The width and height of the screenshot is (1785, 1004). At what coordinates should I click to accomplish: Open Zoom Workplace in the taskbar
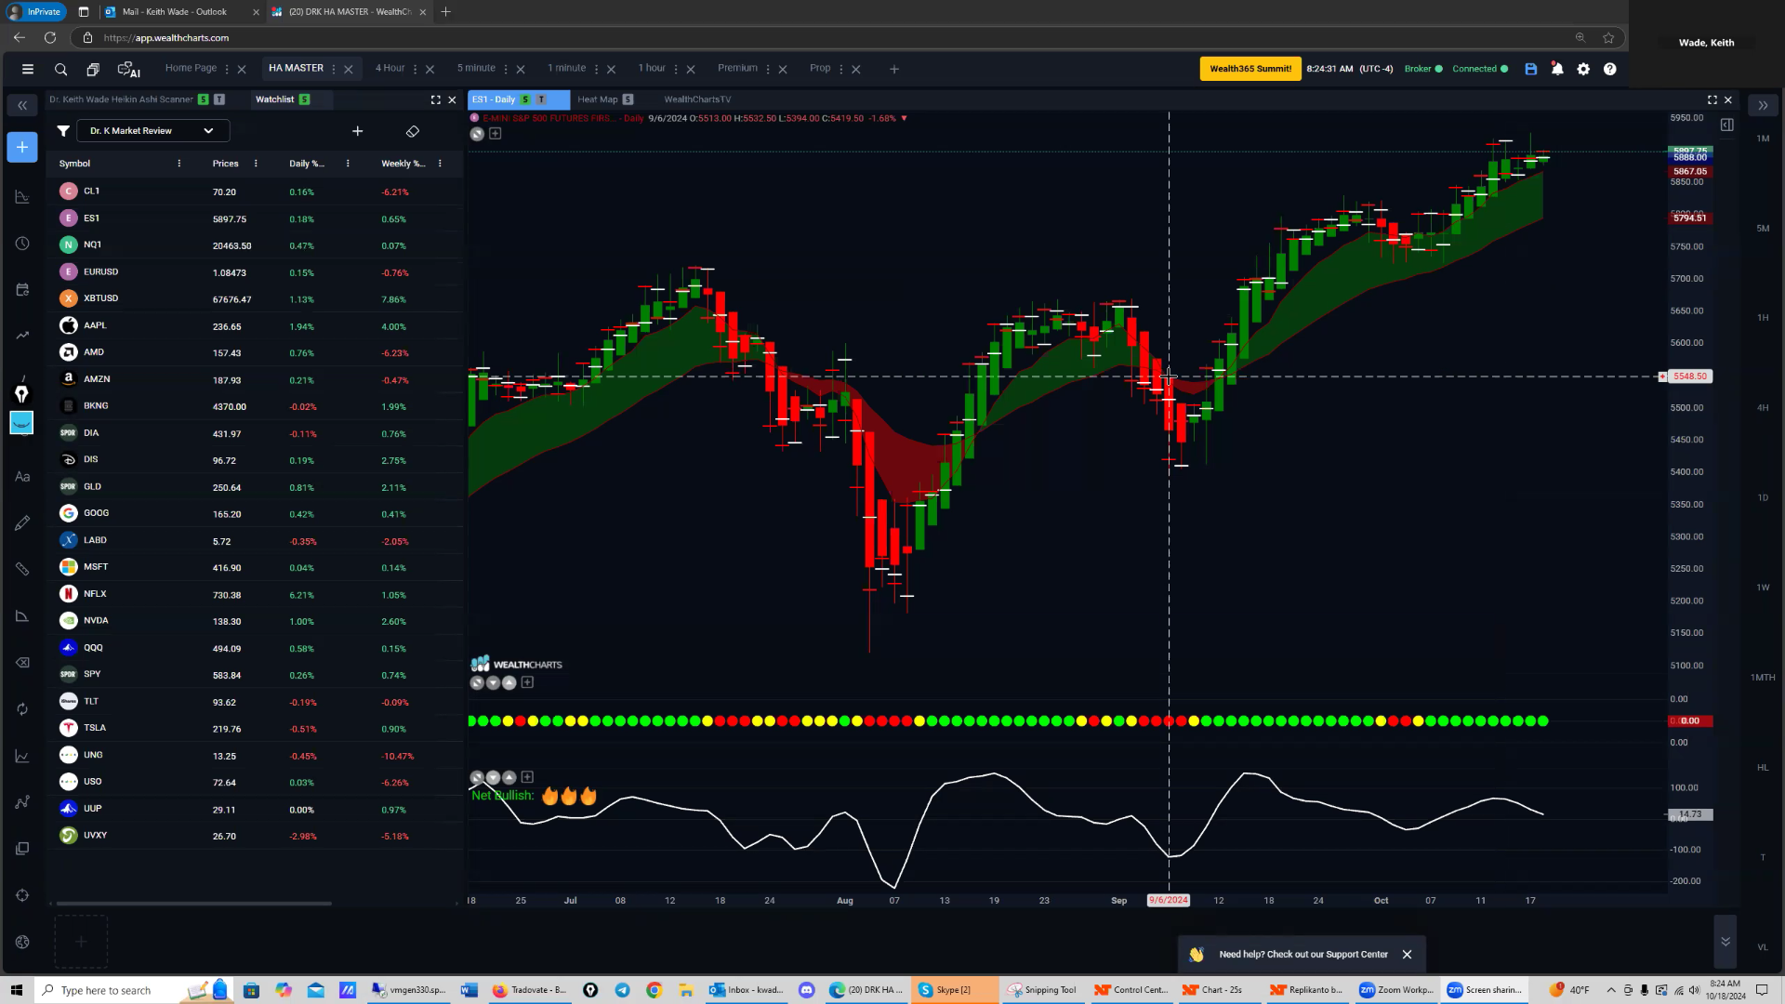(1395, 990)
